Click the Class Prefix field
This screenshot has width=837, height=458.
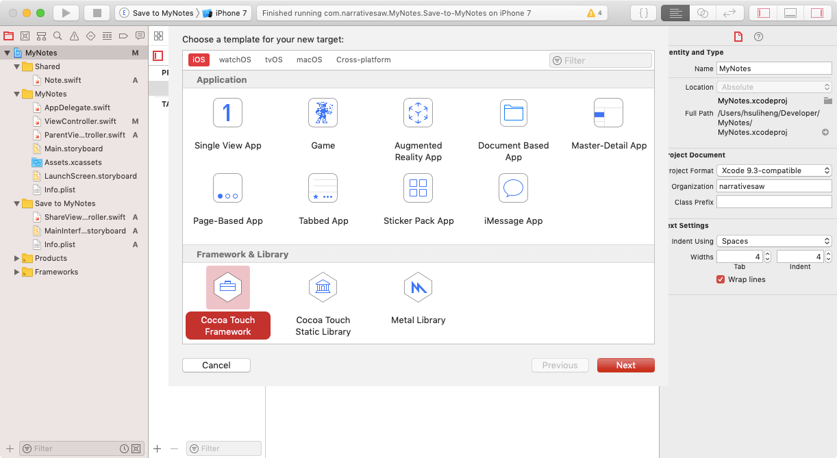point(774,202)
